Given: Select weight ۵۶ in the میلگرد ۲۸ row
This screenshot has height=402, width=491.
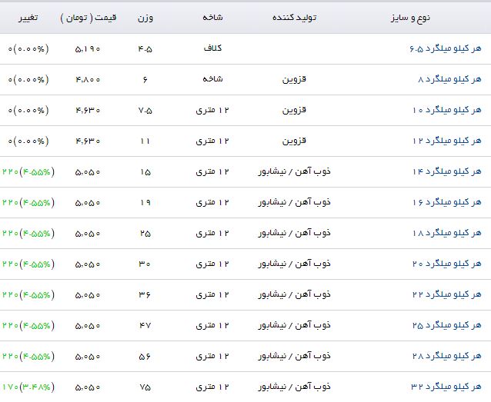Looking at the screenshot, I should click(x=145, y=357).
